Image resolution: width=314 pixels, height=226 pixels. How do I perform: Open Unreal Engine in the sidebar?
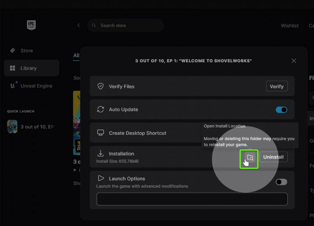point(31,86)
